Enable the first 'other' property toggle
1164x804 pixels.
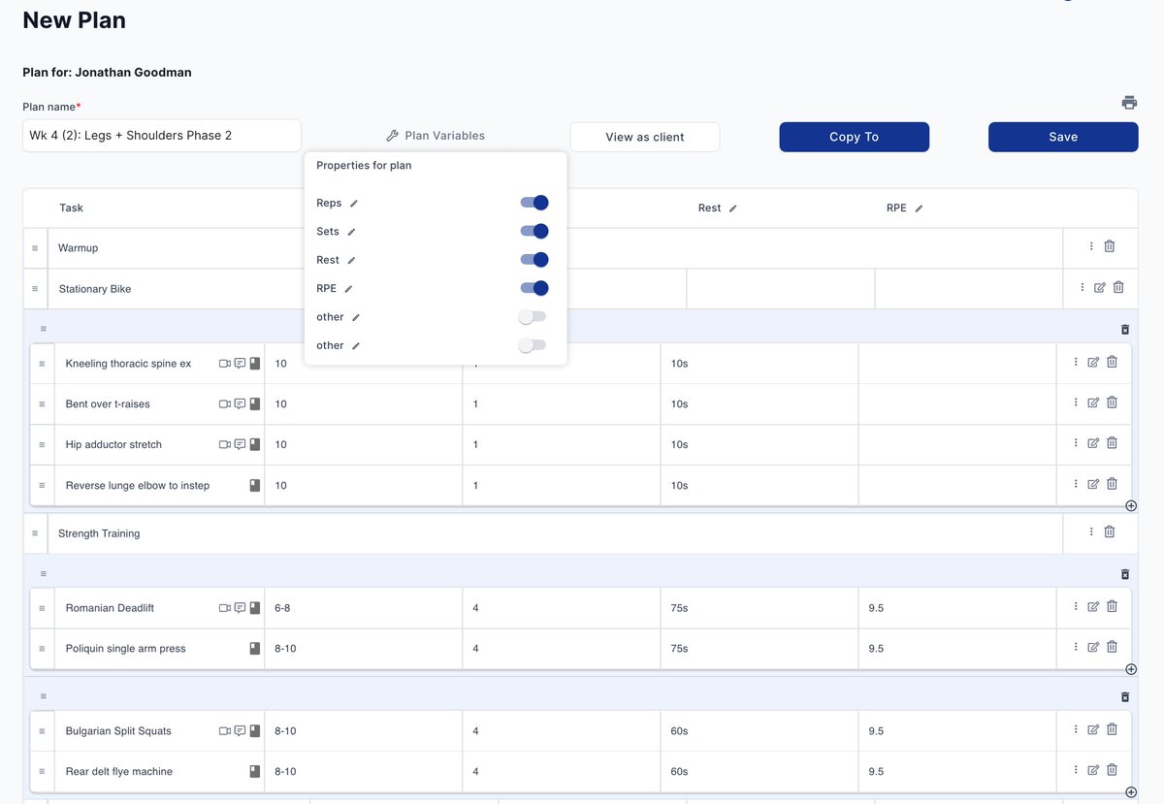coord(533,317)
